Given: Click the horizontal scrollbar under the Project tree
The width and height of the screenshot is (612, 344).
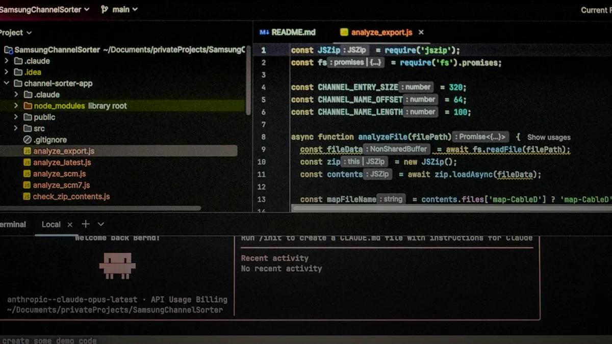Looking at the screenshot, I should point(101,208).
